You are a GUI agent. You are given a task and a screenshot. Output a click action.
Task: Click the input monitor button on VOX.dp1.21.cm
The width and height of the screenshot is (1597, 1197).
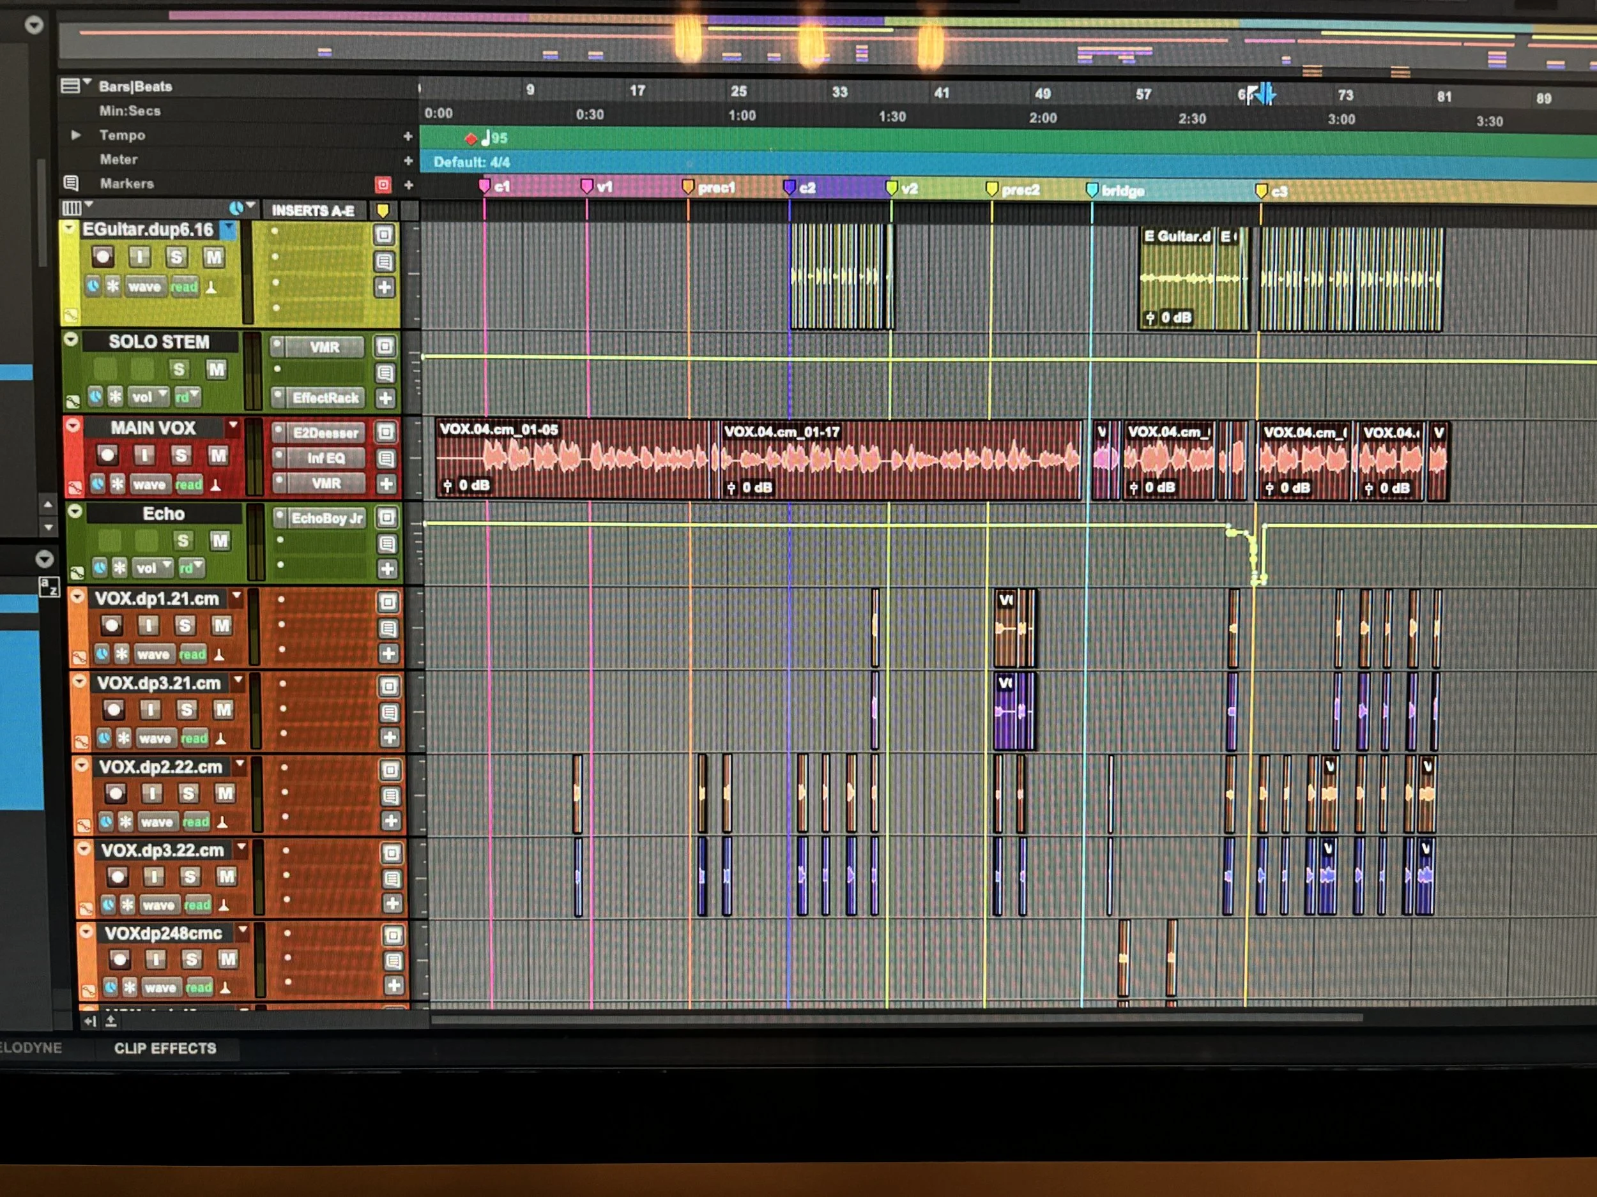tap(148, 626)
